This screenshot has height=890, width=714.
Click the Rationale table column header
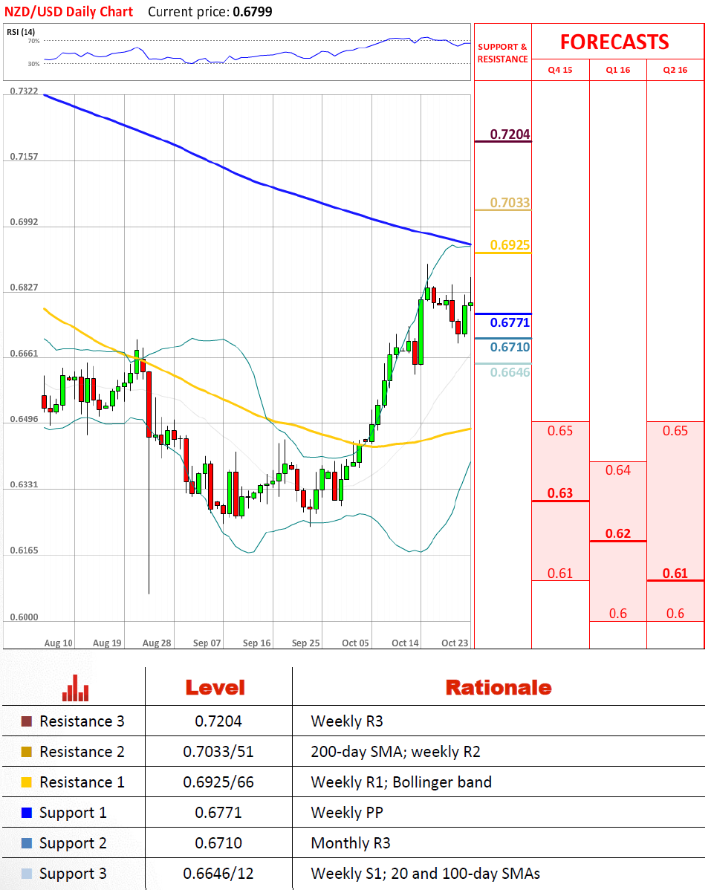pos(499,688)
